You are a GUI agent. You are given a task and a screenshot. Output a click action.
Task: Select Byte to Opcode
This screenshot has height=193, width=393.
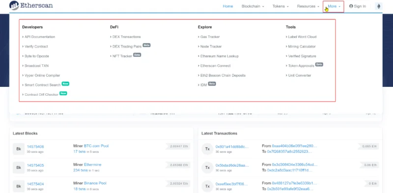(37, 56)
